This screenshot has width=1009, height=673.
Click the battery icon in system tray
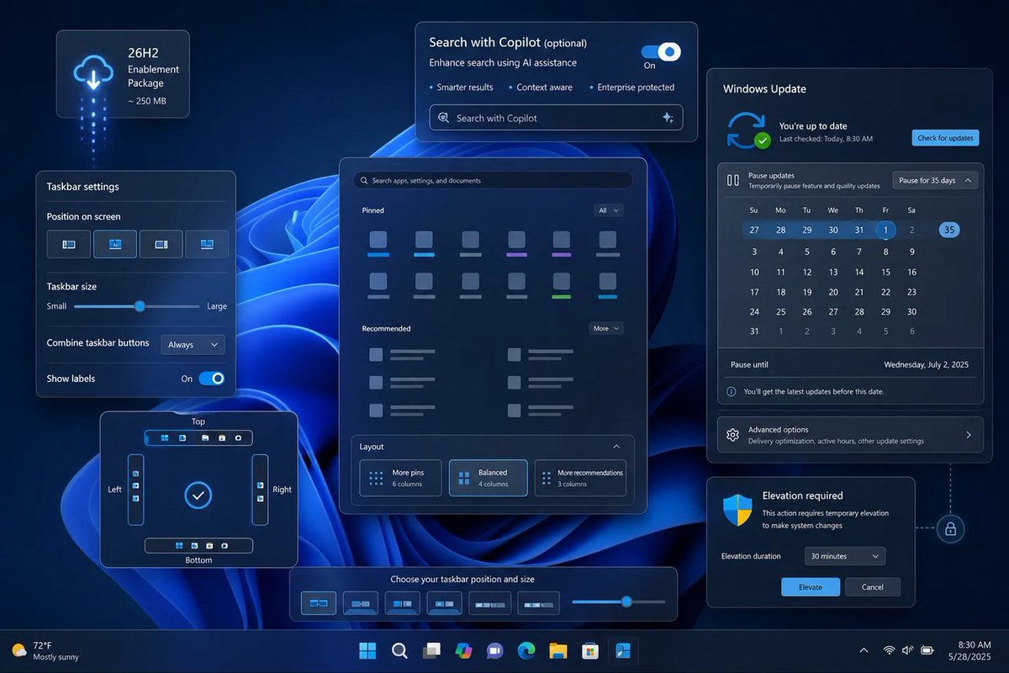(x=927, y=650)
